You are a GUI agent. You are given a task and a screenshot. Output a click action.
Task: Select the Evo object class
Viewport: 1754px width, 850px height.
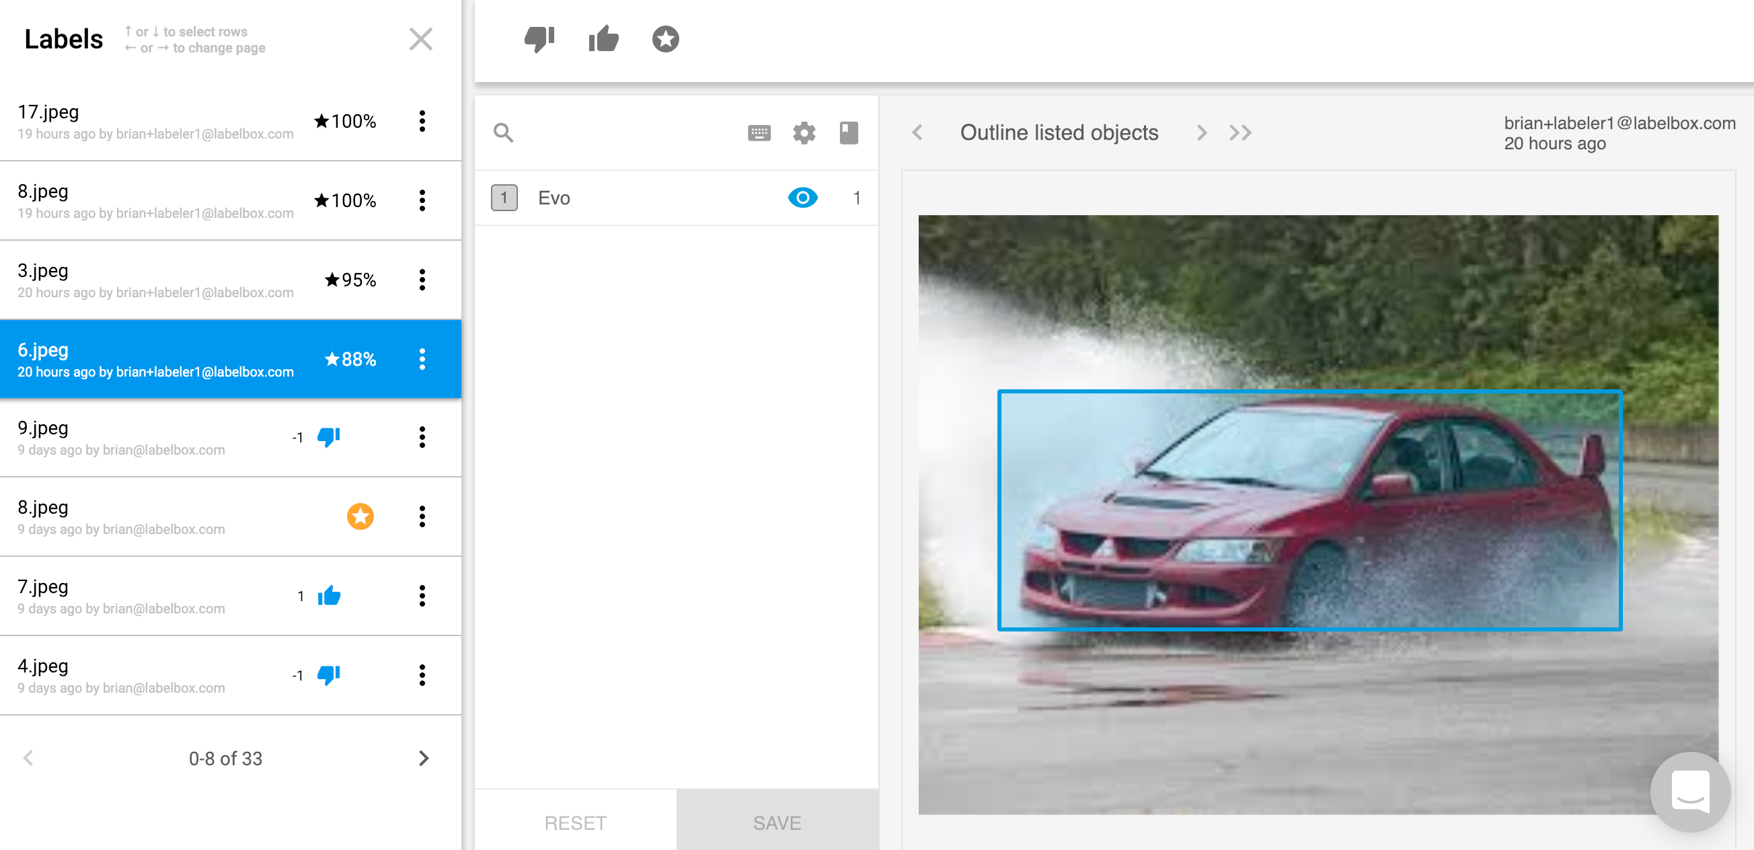[676, 198]
